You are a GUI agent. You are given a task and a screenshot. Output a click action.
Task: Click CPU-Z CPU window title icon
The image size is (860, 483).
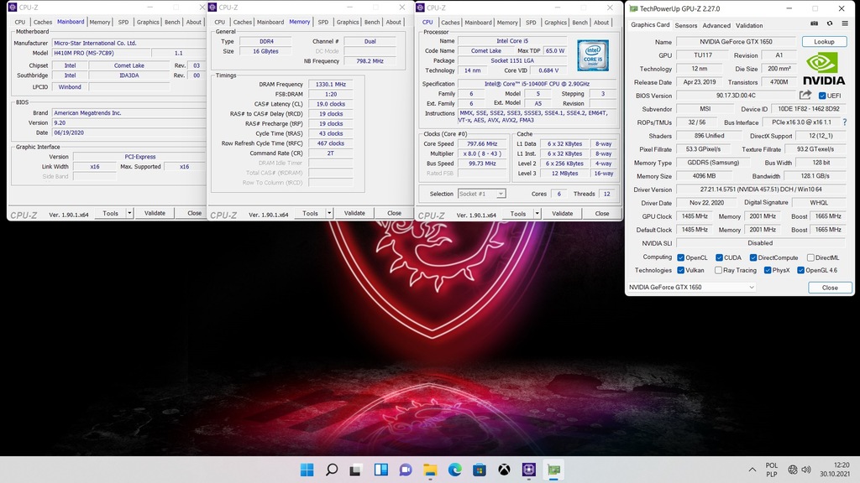(x=420, y=7)
